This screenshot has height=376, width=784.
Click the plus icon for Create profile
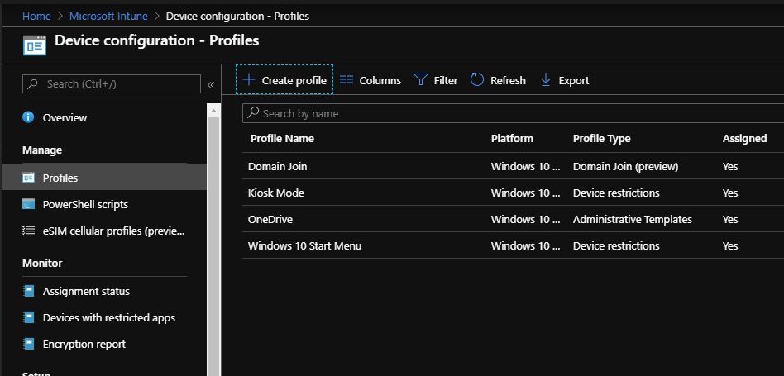(x=248, y=80)
